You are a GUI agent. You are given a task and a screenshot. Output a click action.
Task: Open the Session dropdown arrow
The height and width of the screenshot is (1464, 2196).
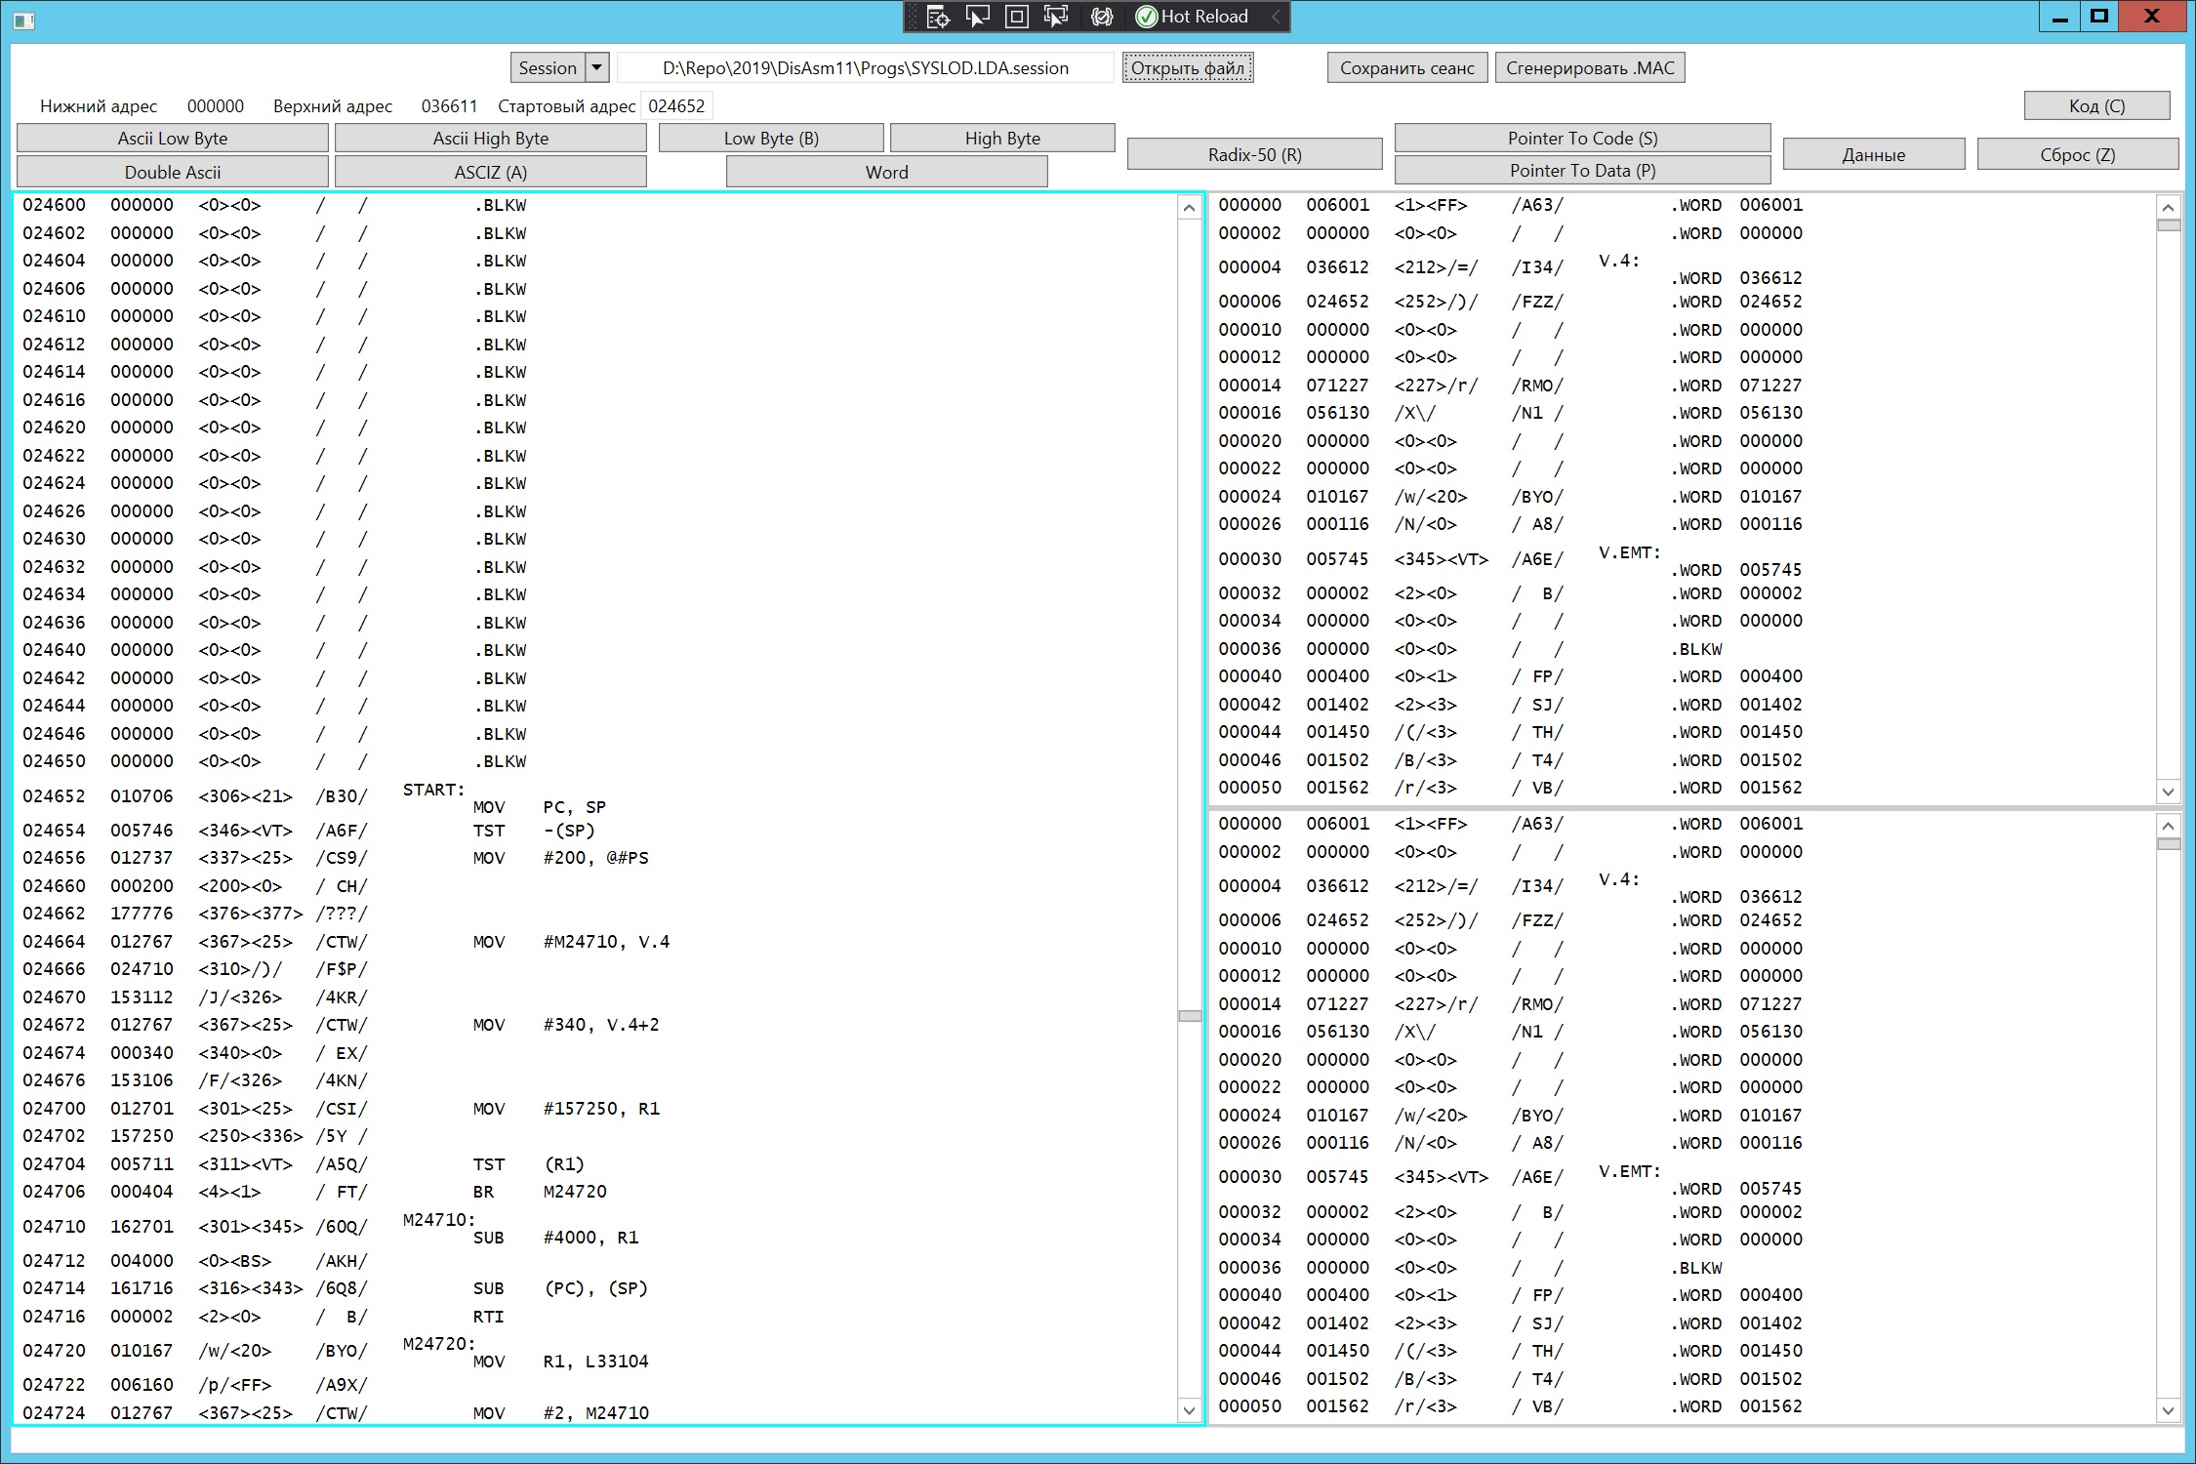click(x=597, y=67)
